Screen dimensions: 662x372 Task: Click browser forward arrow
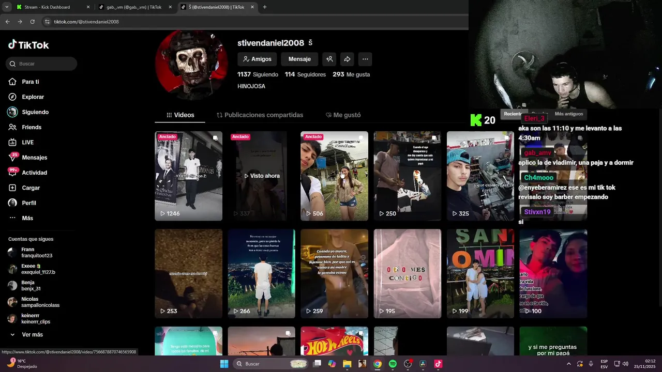pos(20,22)
